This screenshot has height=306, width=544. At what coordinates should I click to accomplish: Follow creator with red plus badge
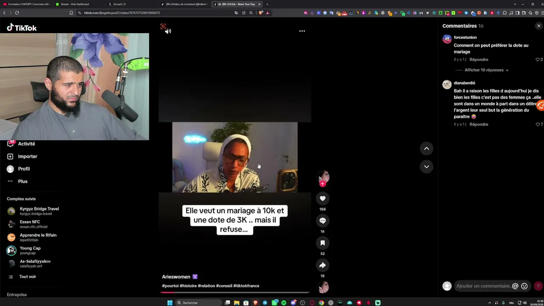(x=323, y=184)
